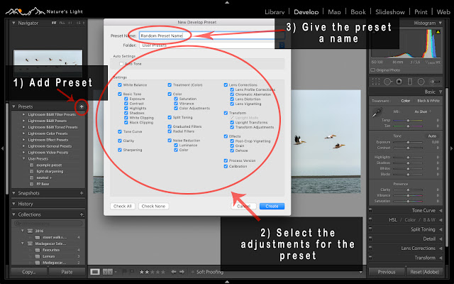This screenshot has width=454, height=284.
Task: Click the Check All button
Action: point(123,206)
